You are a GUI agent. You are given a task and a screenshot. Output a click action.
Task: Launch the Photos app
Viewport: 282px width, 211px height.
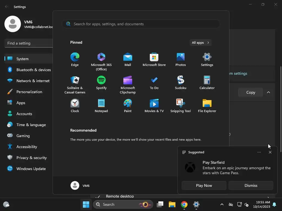pyautogui.click(x=181, y=60)
